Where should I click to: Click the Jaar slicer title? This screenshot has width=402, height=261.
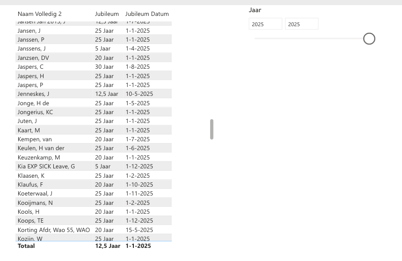coord(255,10)
